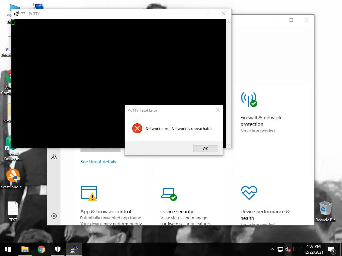Image resolution: width=342 pixels, height=256 pixels.
Task: Open Device security laptop icon
Action: coord(169,194)
